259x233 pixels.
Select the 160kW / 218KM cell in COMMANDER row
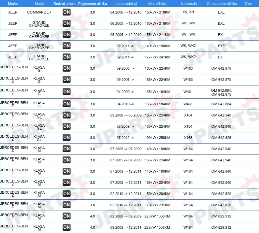pos(157,12)
